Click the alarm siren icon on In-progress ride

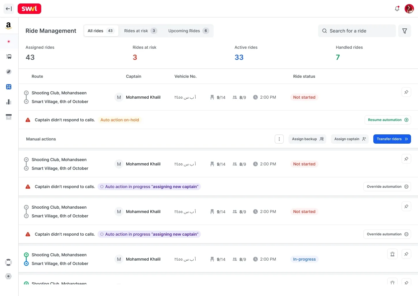point(392,254)
